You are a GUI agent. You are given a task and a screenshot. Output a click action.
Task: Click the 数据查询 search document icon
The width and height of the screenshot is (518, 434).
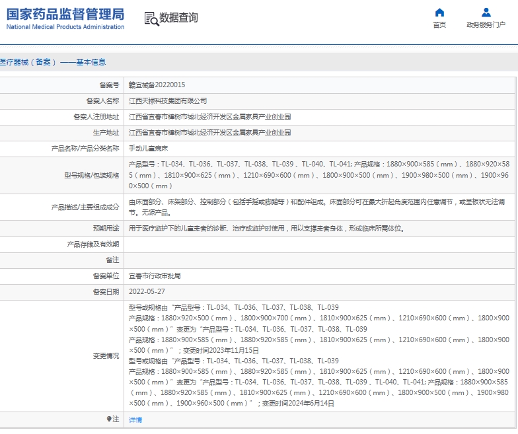pos(152,18)
